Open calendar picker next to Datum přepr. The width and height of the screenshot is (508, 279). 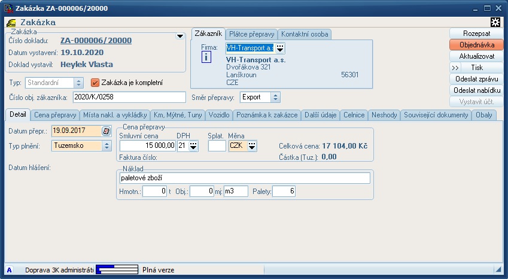click(107, 131)
